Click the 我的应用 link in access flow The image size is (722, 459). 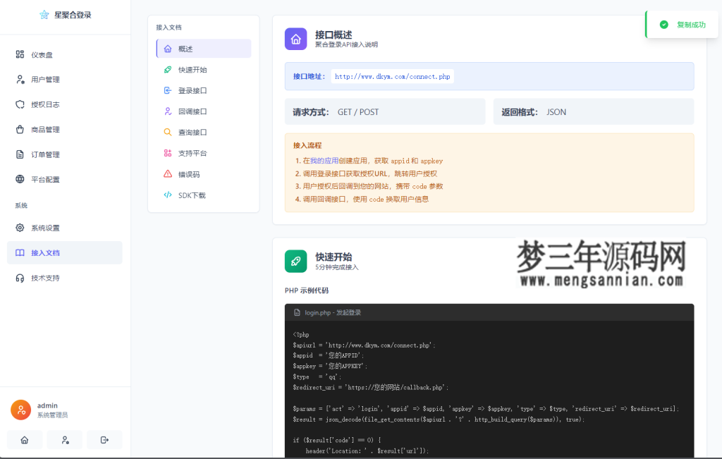(x=328, y=159)
